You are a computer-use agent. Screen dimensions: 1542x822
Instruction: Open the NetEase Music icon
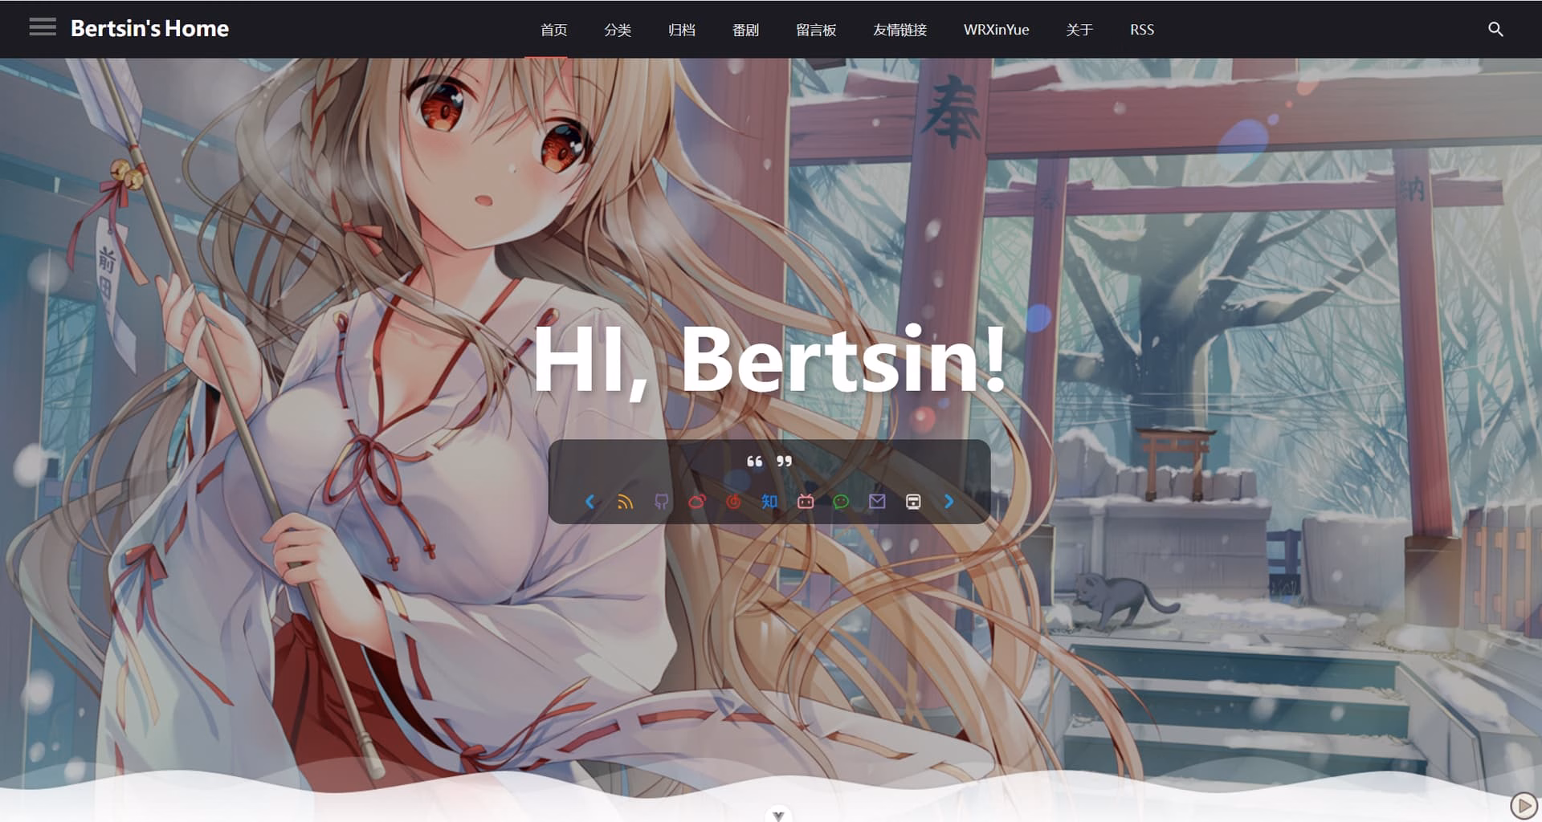coord(733,502)
